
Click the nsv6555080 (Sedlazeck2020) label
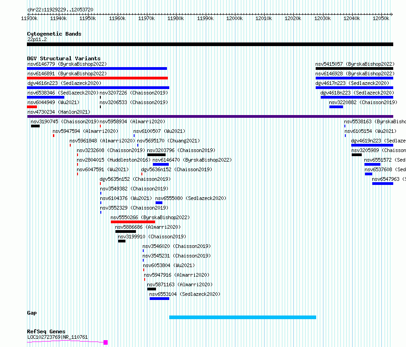click(191, 198)
